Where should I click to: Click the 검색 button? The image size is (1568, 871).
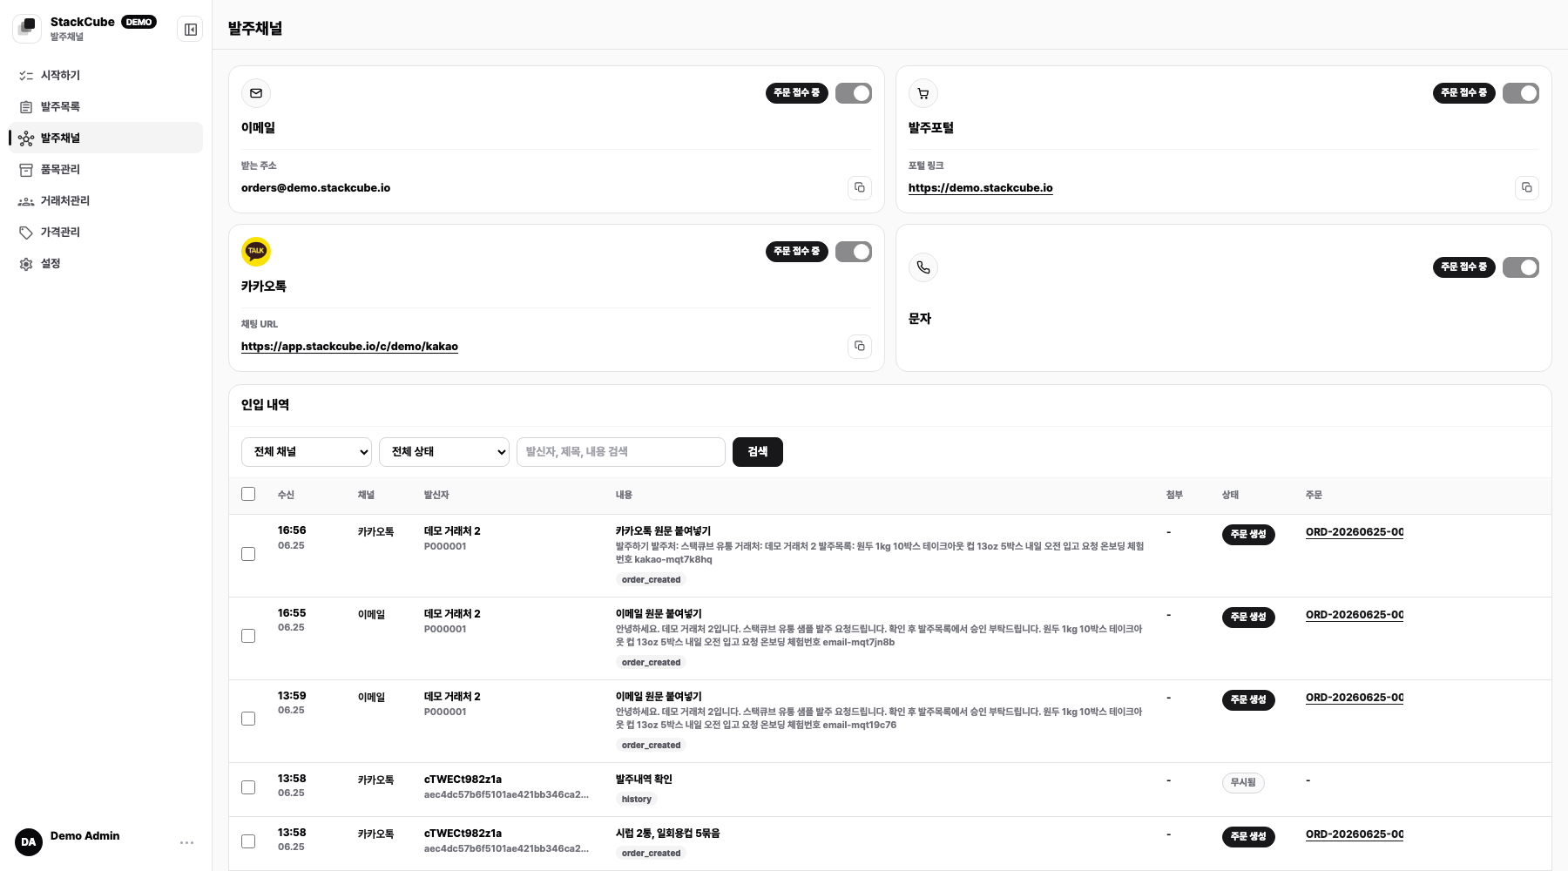pos(758,452)
